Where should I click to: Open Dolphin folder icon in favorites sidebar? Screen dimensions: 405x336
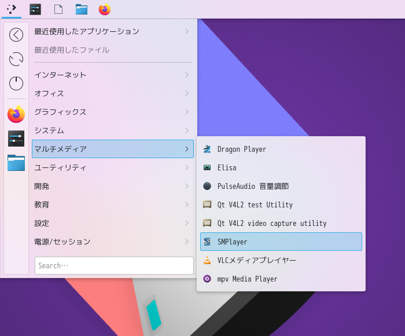[x=16, y=163]
